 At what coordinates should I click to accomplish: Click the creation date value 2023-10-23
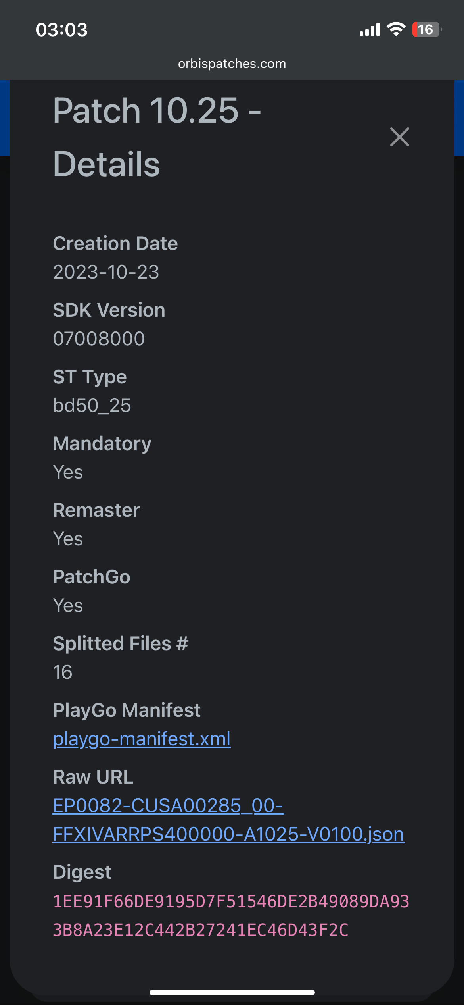tap(106, 272)
